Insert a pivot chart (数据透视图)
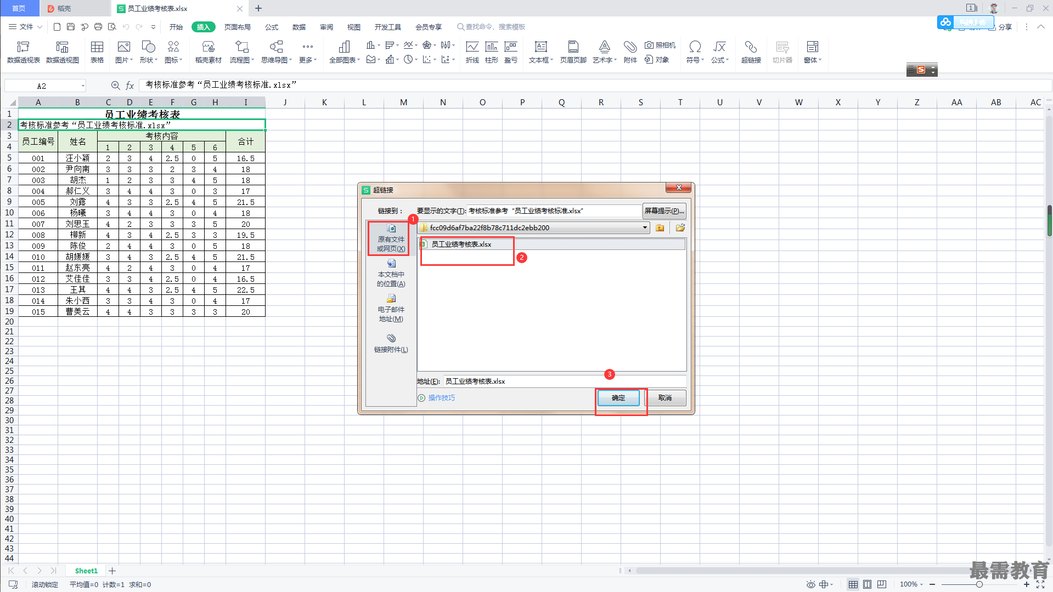Screen dimensions: 1053x592 (x=63, y=52)
